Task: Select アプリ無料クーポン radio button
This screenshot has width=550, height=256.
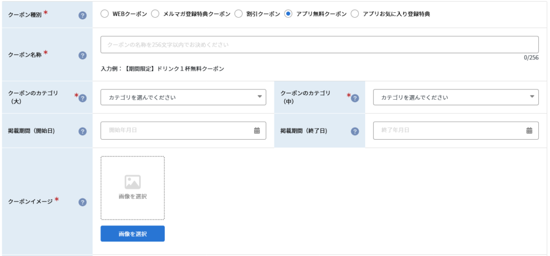Action: tap(288, 14)
